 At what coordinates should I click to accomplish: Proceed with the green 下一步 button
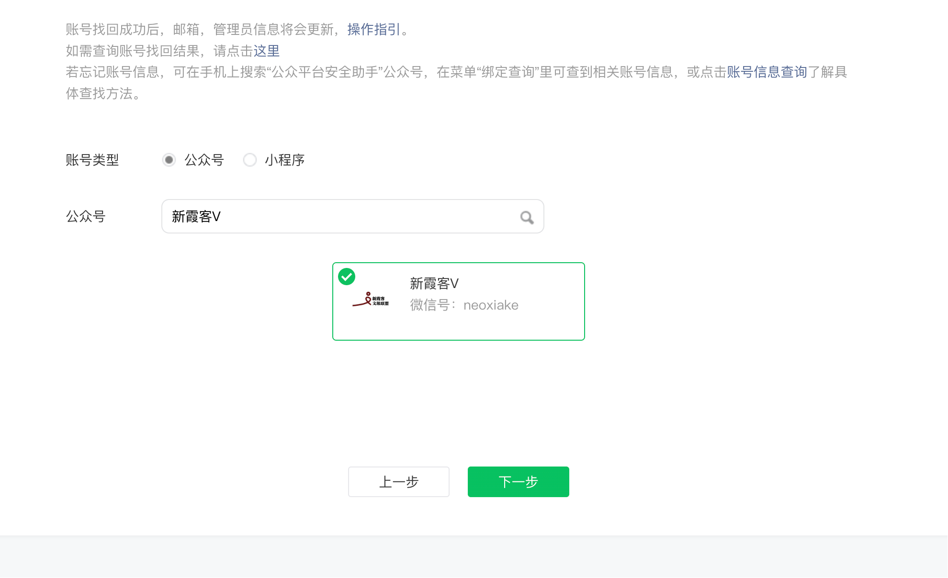tap(518, 482)
